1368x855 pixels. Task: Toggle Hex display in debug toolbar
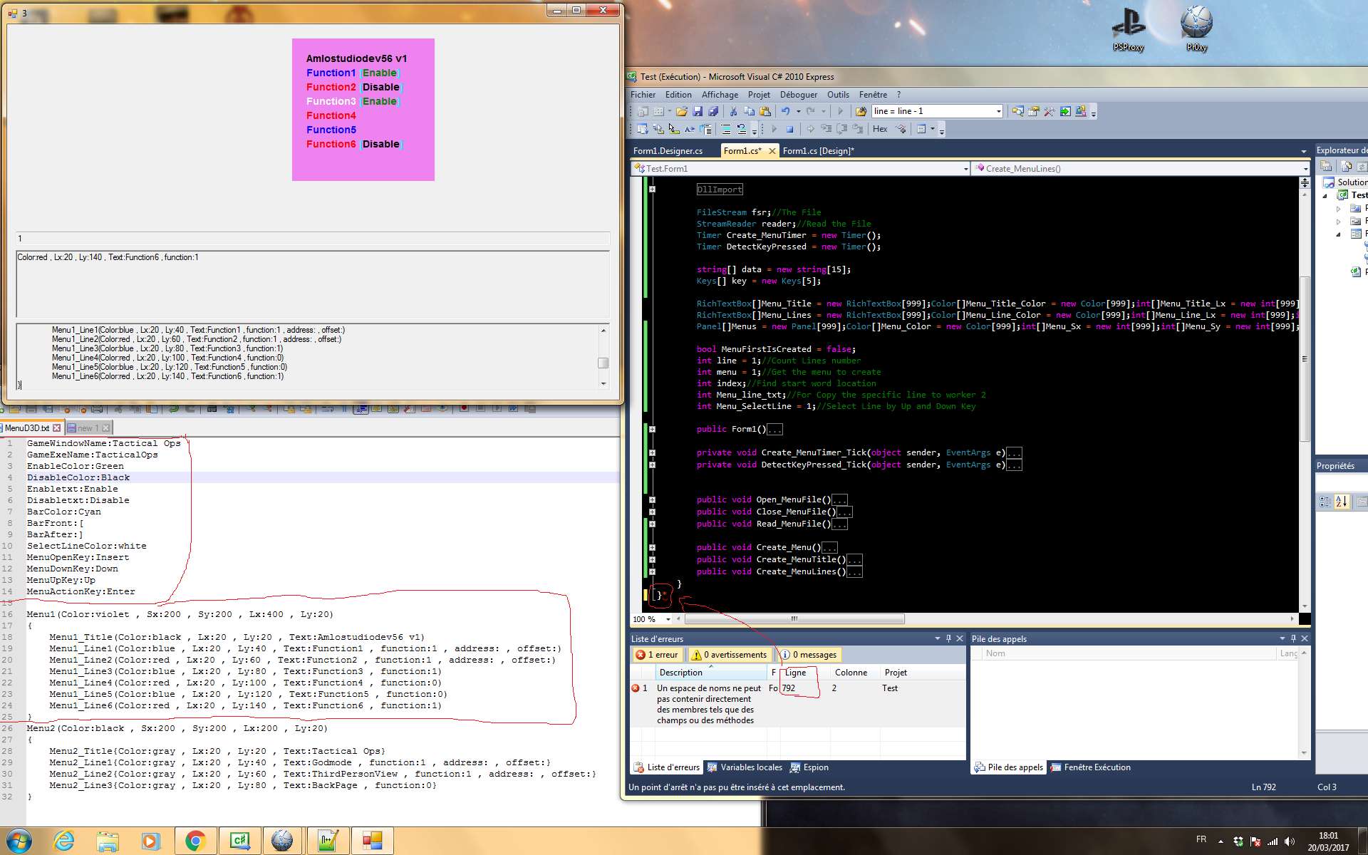click(880, 129)
